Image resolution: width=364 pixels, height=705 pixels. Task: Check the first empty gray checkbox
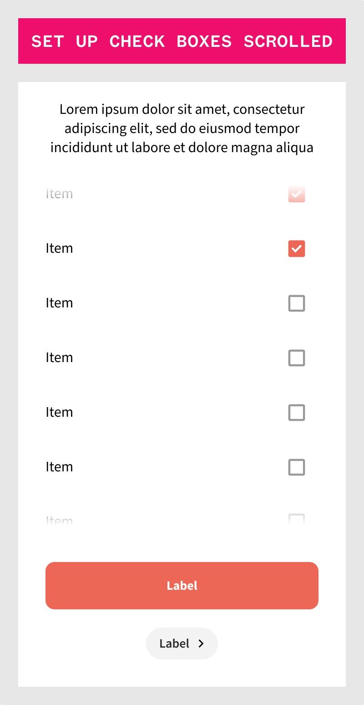click(297, 303)
